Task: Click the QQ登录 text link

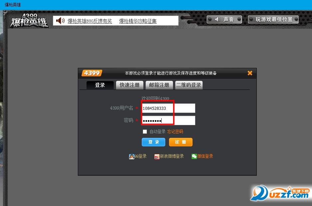Action: coord(140,156)
